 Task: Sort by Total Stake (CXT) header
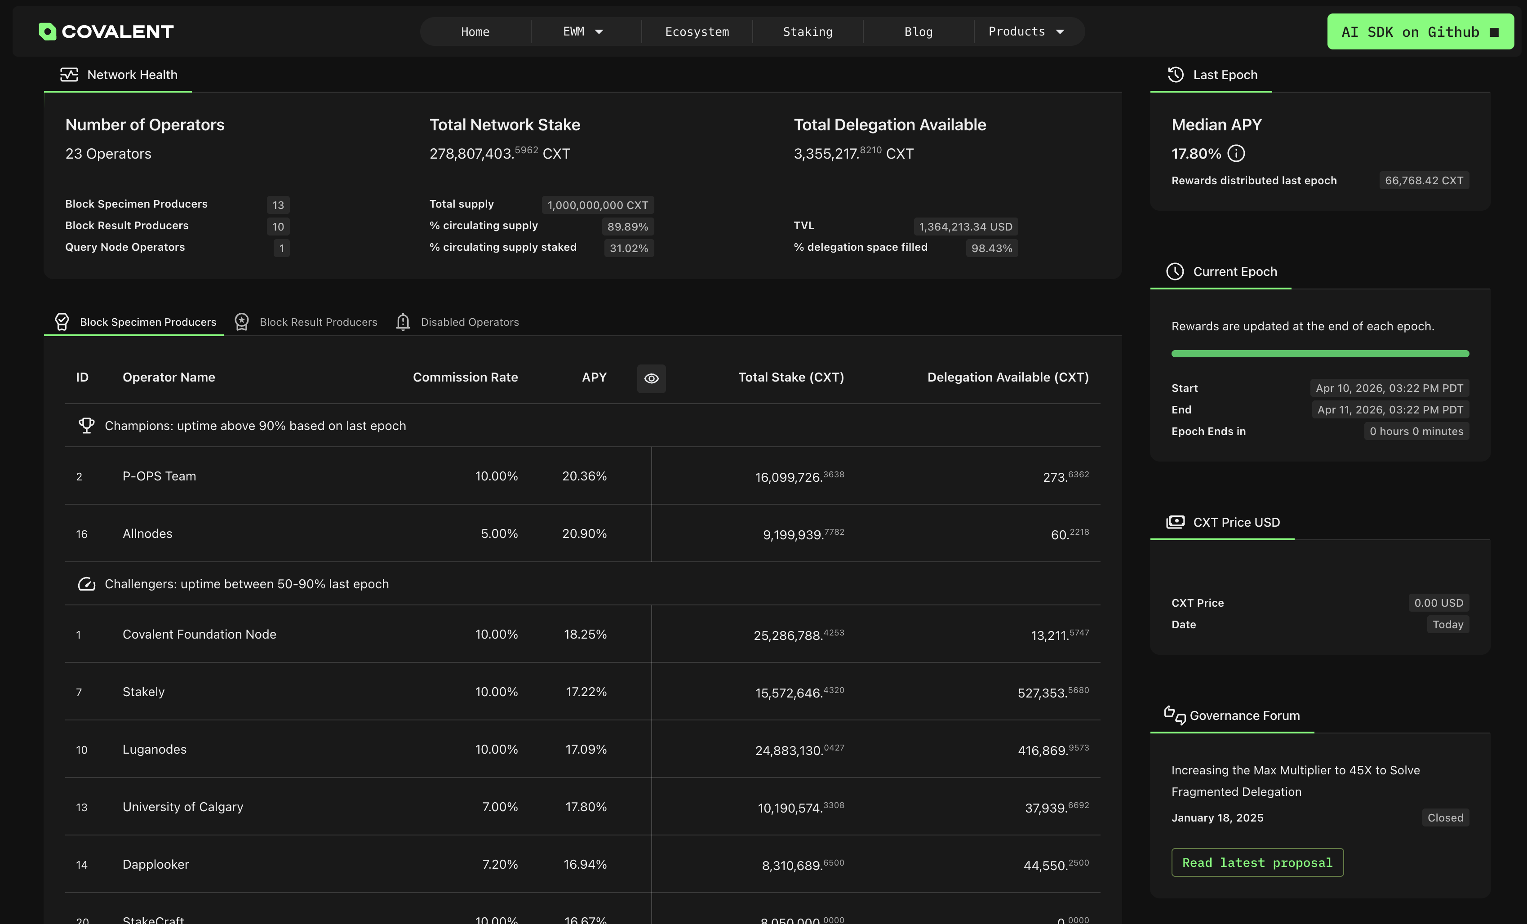pos(791,378)
